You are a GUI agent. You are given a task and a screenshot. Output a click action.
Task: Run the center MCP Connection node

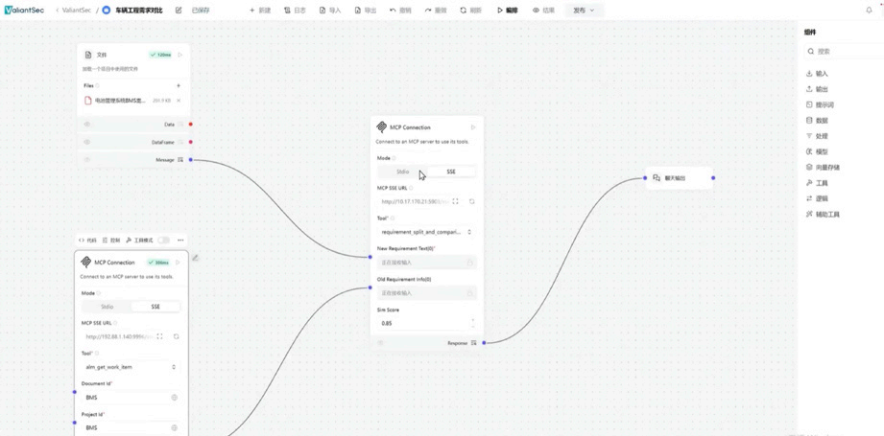[x=473, y=127]
